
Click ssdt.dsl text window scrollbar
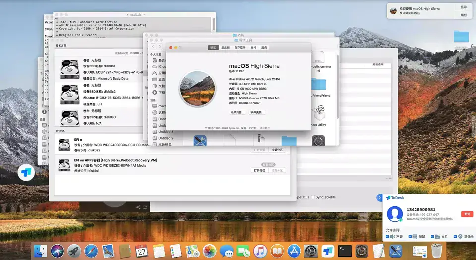pos(214,24)
